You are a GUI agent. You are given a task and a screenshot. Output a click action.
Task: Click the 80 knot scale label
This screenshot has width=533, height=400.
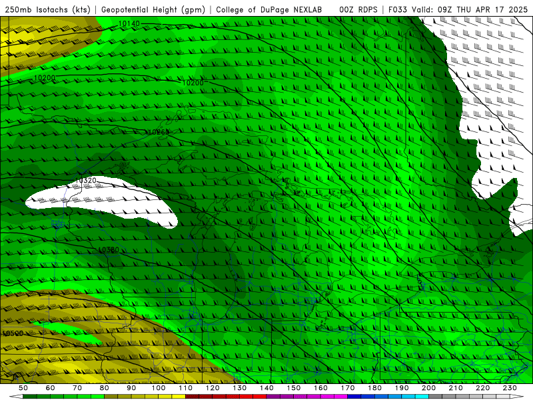104,388
